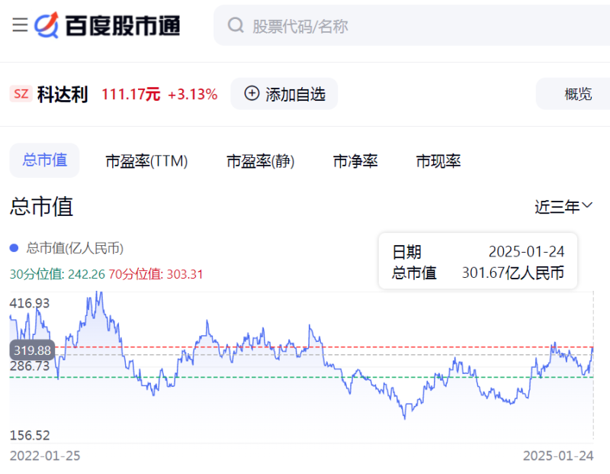Click the 70分位值 red percentile label
Screen dimensions: 610x474
(156, 274)
